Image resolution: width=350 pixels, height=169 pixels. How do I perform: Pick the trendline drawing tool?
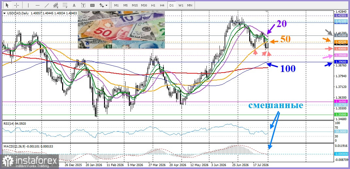[47, 5]
